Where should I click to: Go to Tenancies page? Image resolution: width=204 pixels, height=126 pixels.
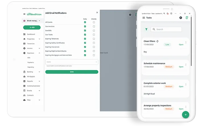pyautogui.click(x=31, y=44)
